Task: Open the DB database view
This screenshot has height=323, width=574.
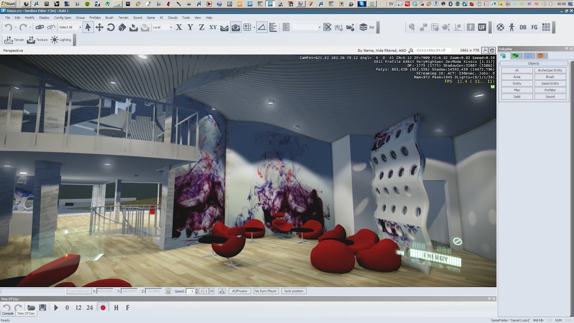Action: click(x=523, y=27)
